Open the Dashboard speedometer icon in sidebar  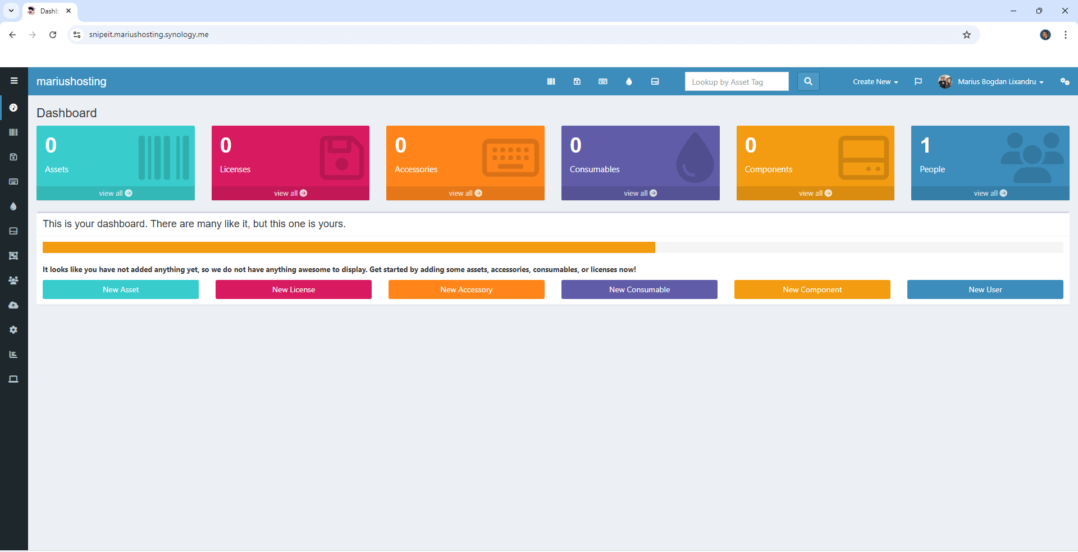click(x=13, y=108)
